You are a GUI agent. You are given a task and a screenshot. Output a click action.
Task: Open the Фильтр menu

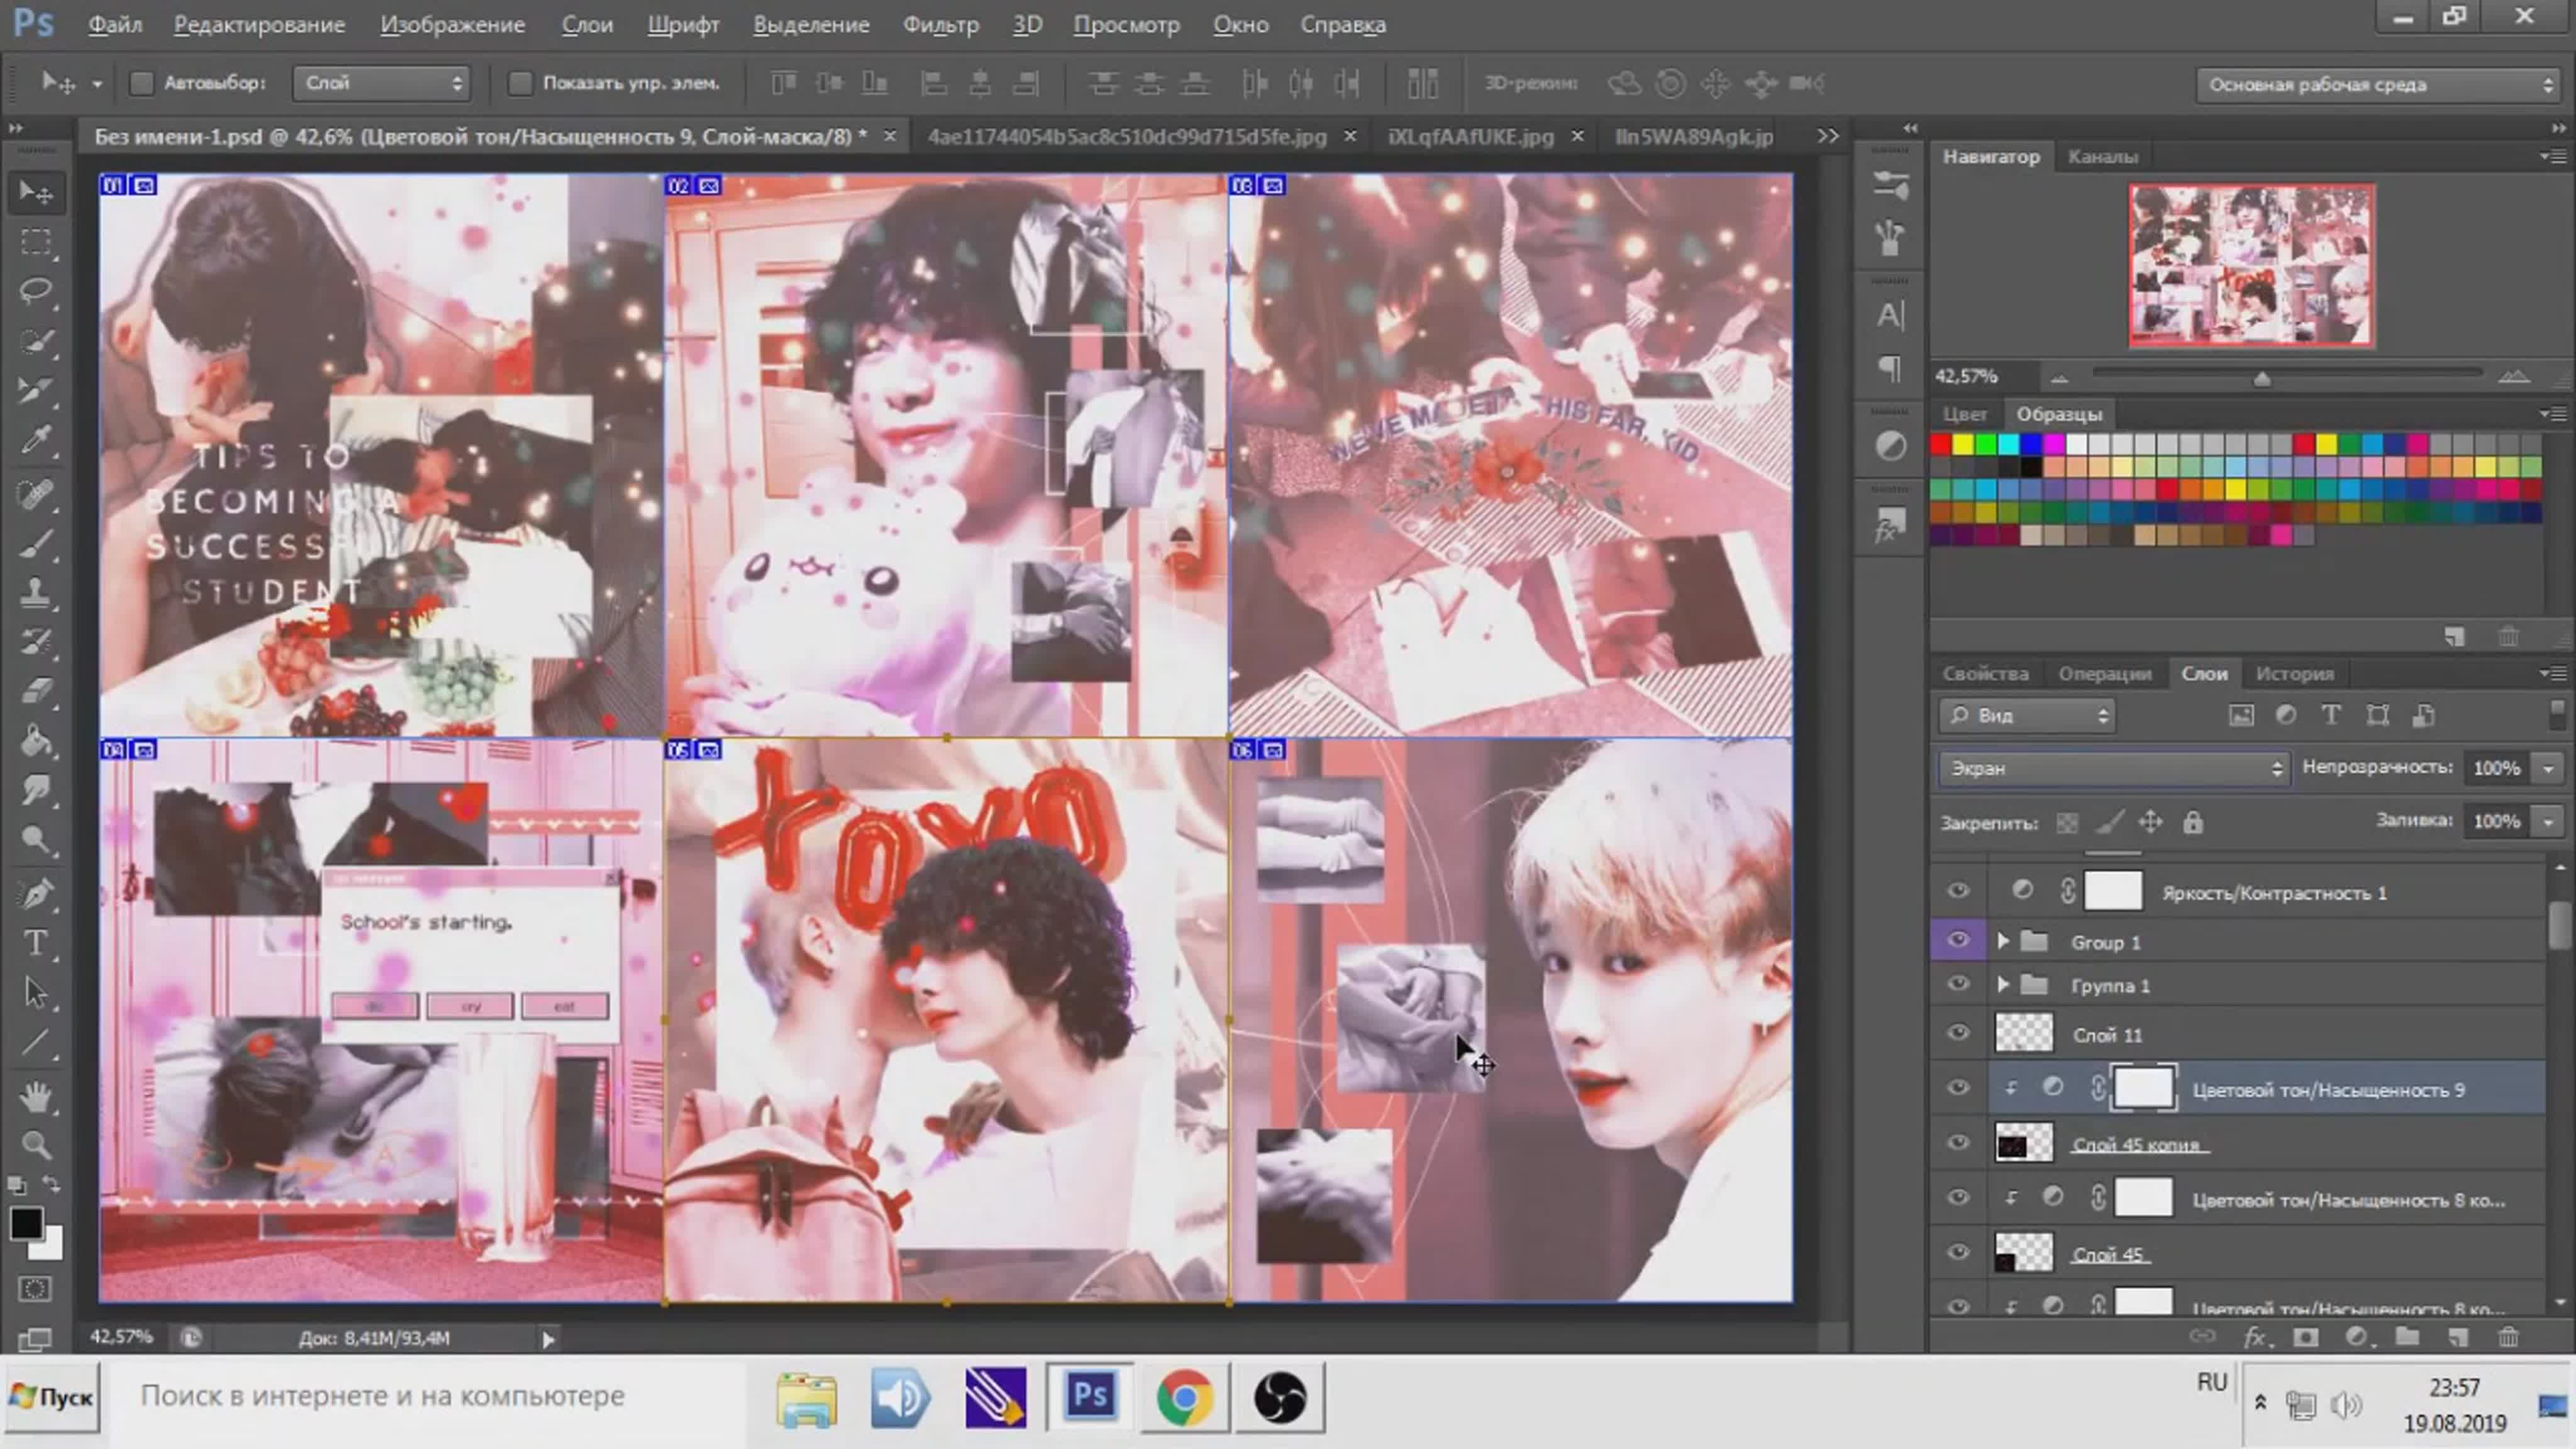pyautogui.click(x=940, y=25)
